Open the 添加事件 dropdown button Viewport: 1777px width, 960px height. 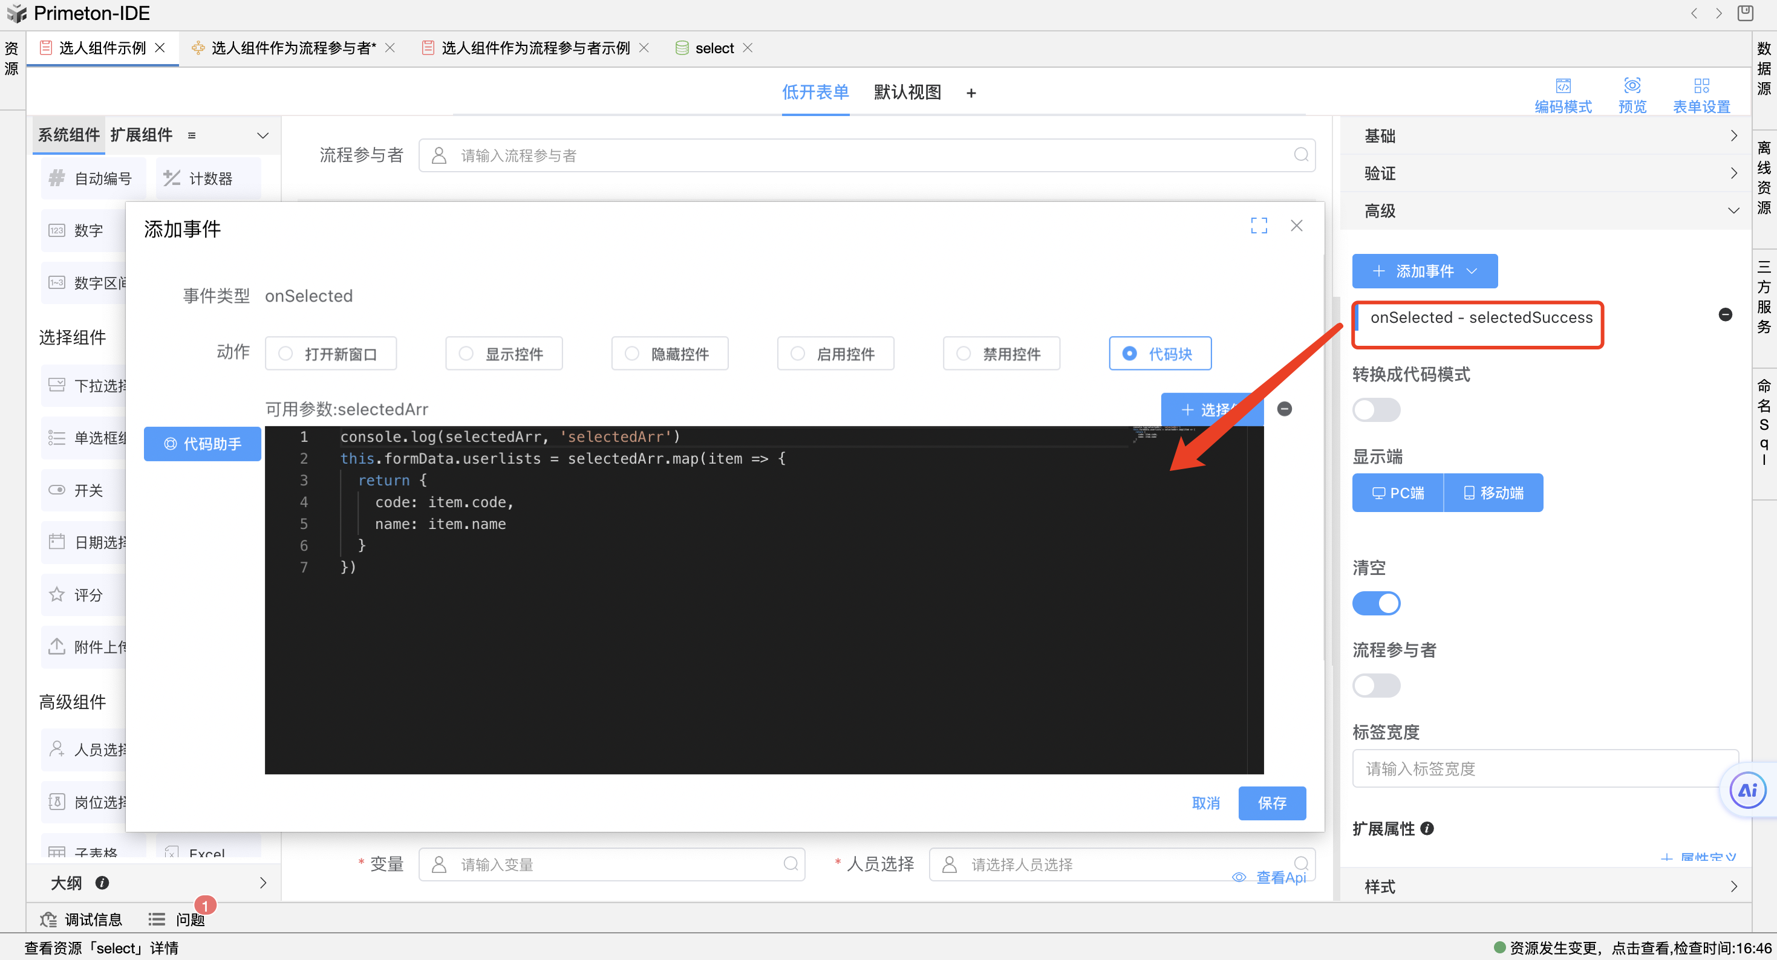point(1424,271)
